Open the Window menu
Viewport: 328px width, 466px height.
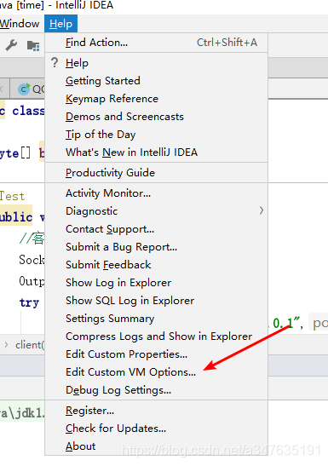[x=20, y=24]
